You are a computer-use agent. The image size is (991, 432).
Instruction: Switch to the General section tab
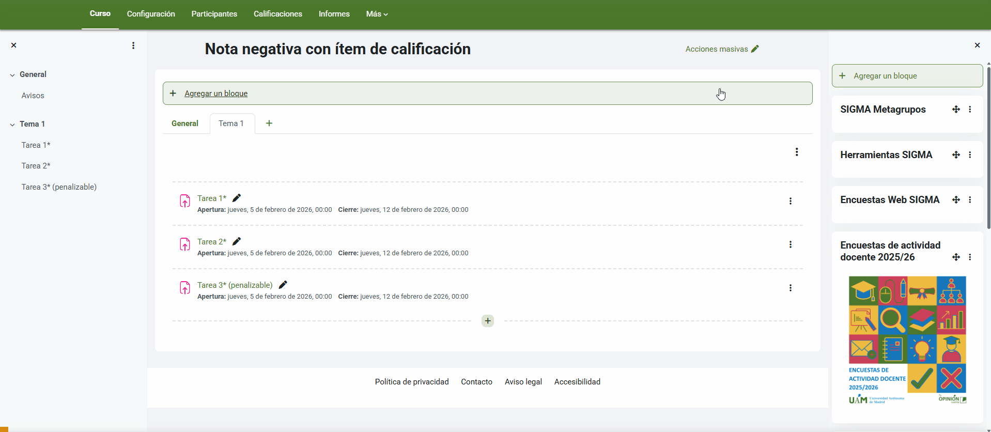[x=185, y=124]
